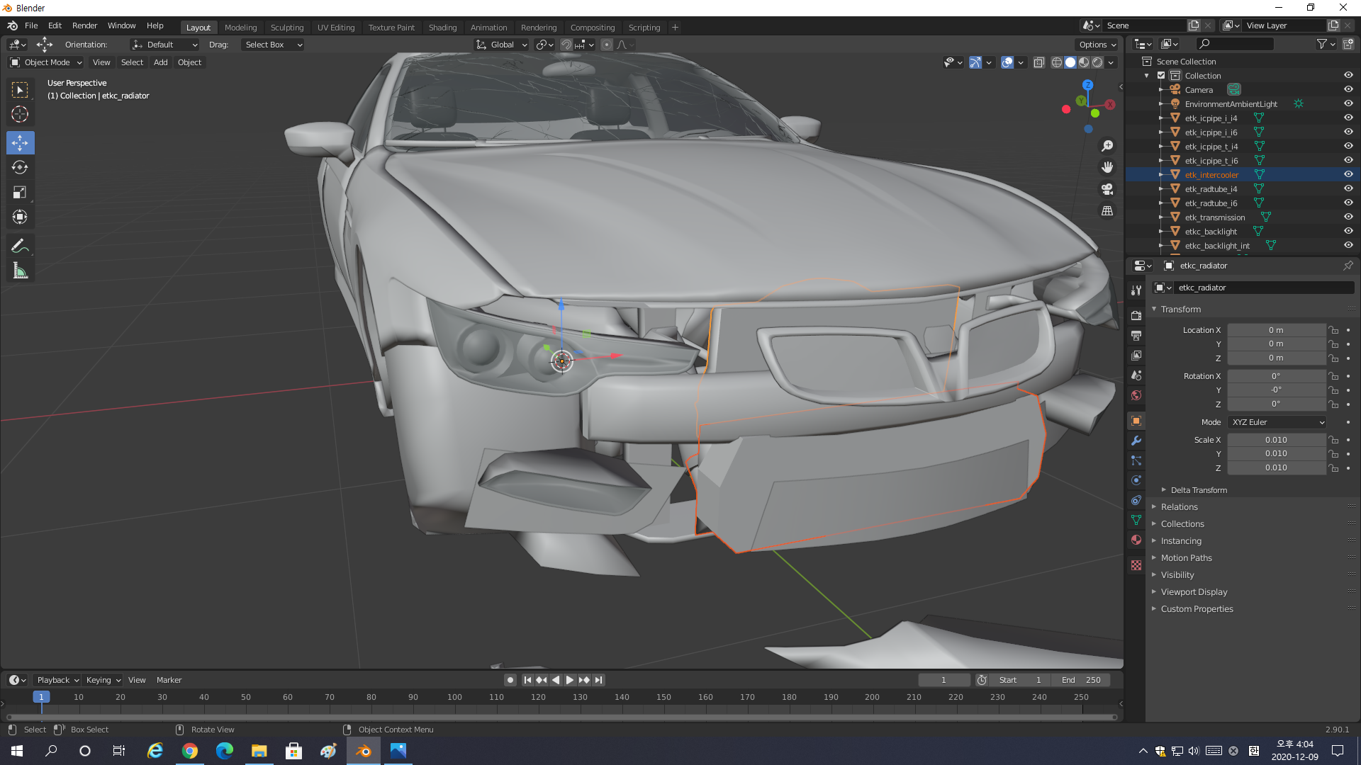Uncheck the Collection checkbox in outliner

coord(1161,75)
